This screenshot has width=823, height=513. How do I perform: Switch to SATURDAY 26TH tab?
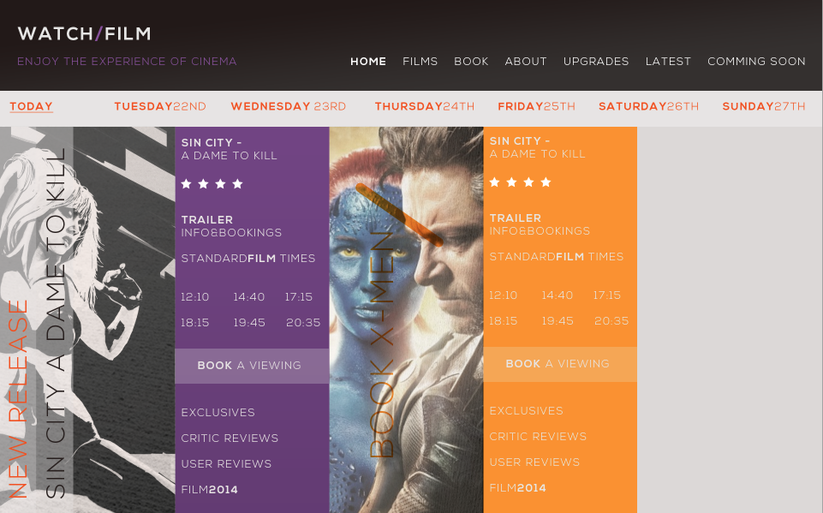click(x=649, y=106)
